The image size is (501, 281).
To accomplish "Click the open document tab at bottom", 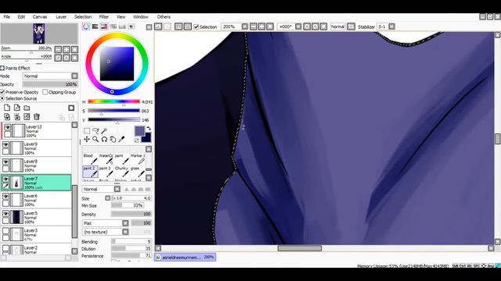I will 185,257.
